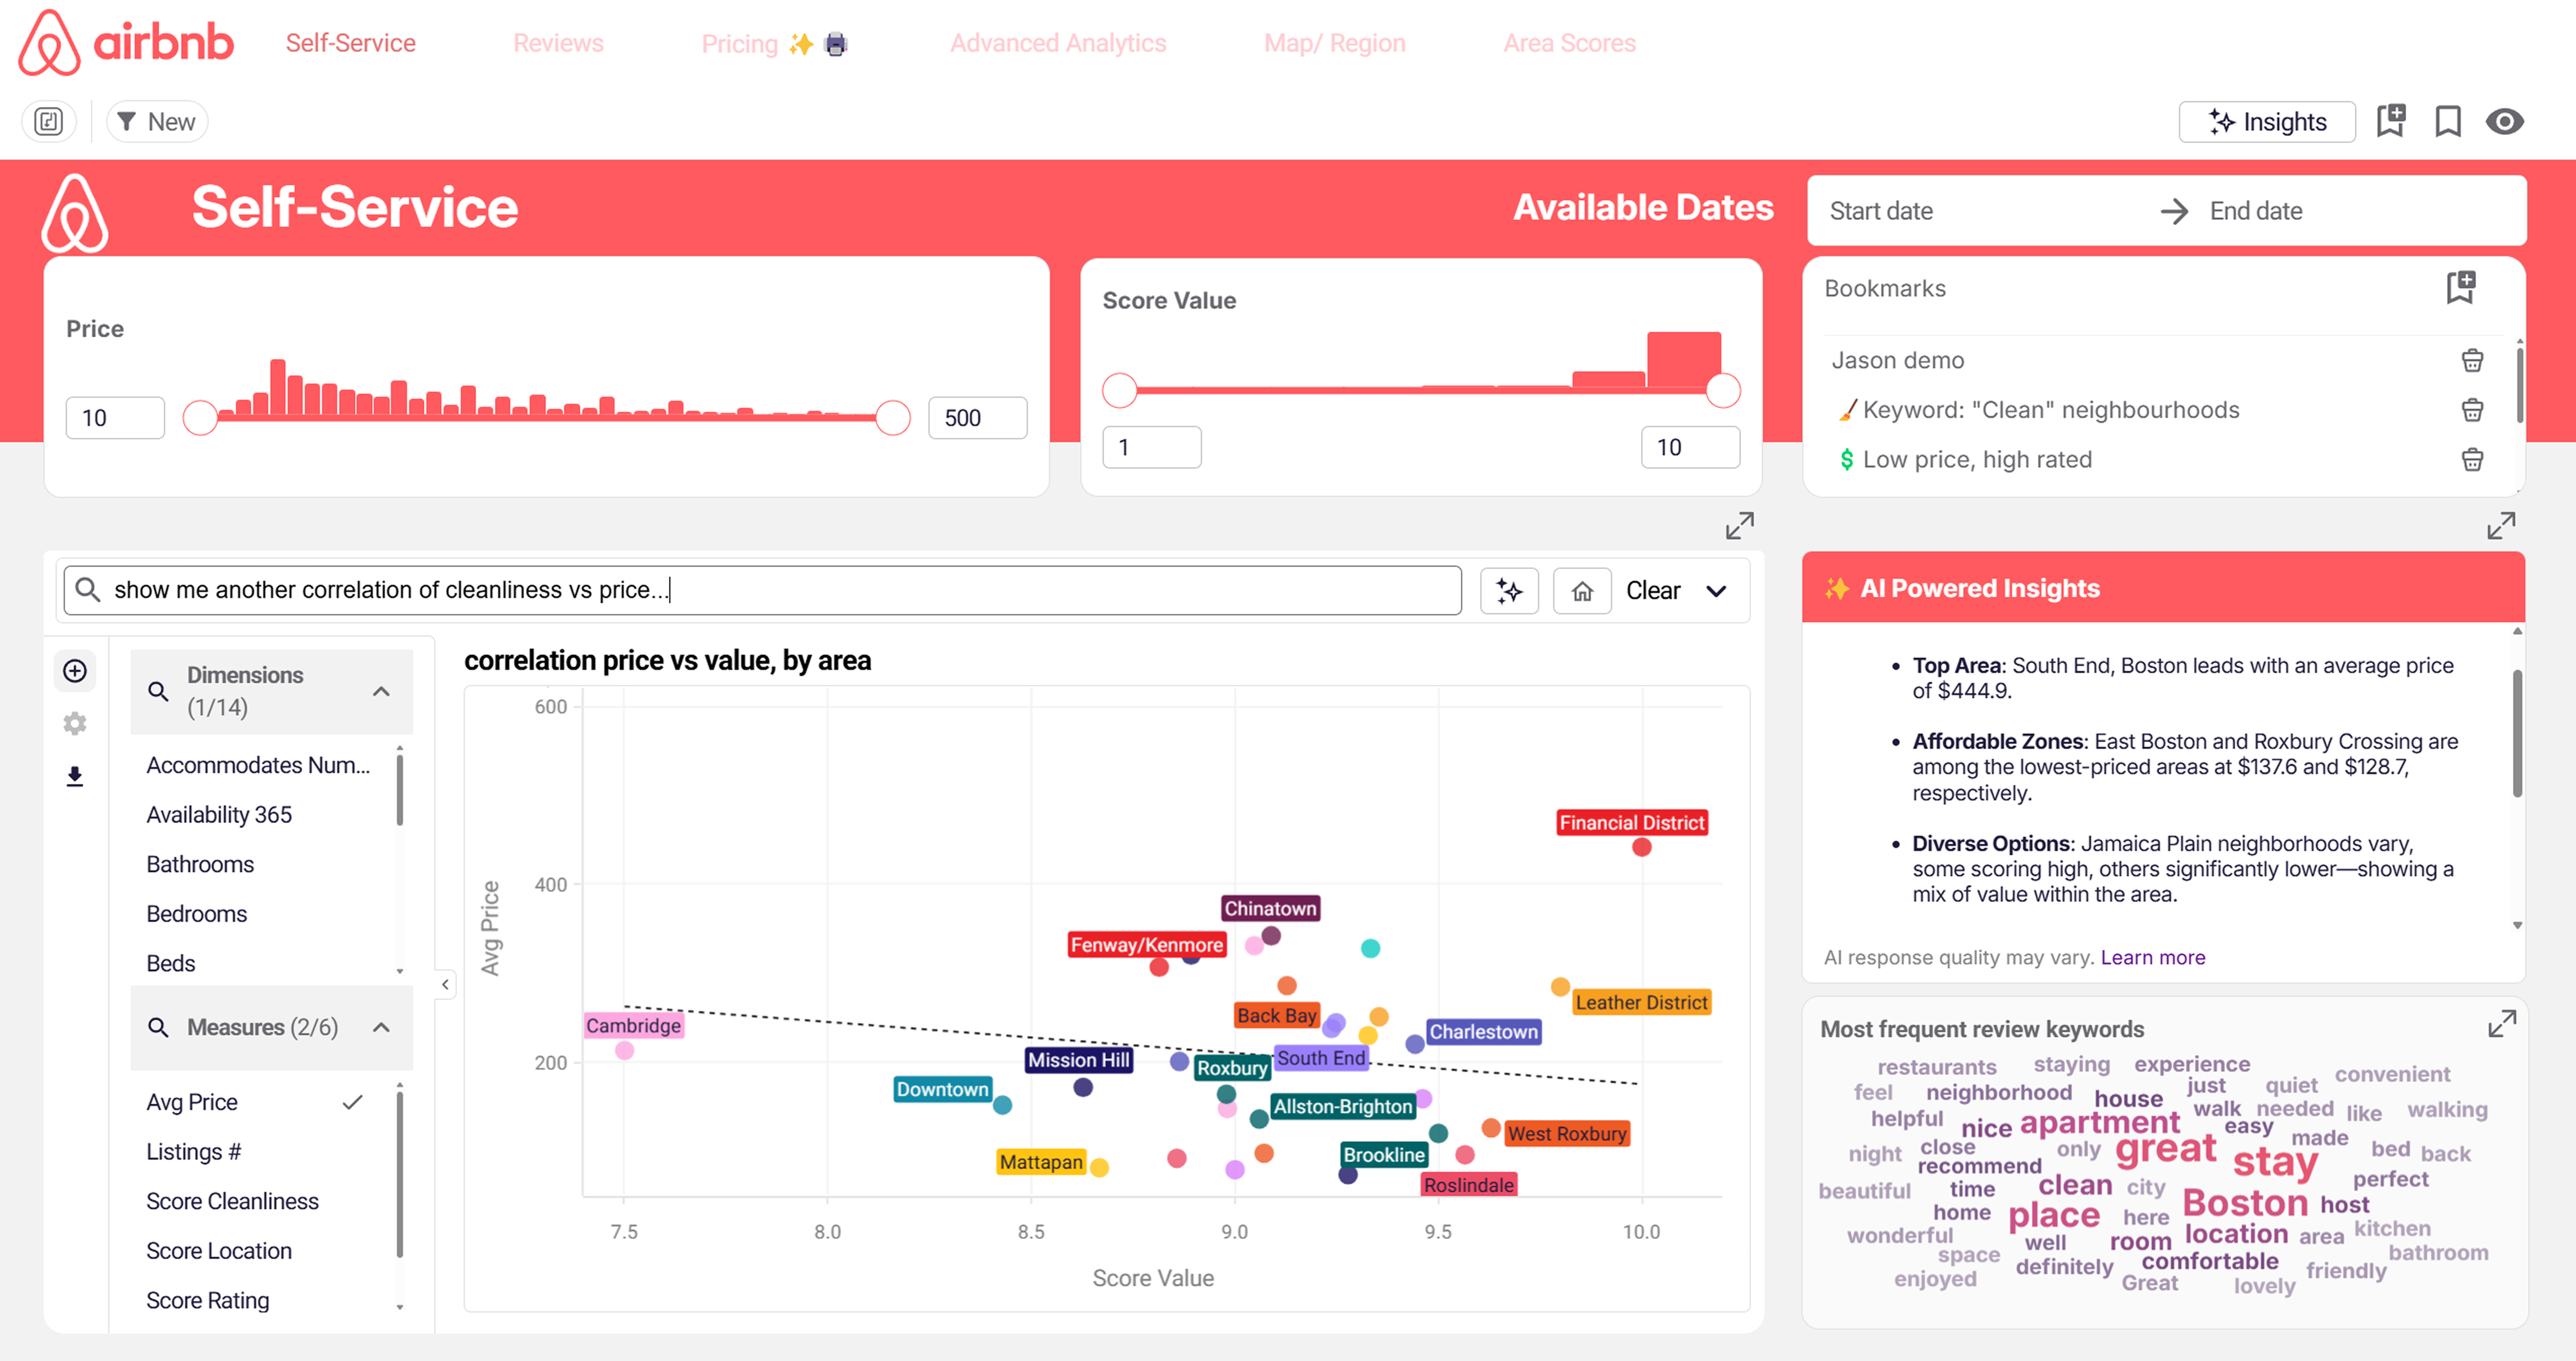Screen dimensions: 2576x1361
Task: Click the printer icon next to Pricing
Action: [x=836, y=44]
